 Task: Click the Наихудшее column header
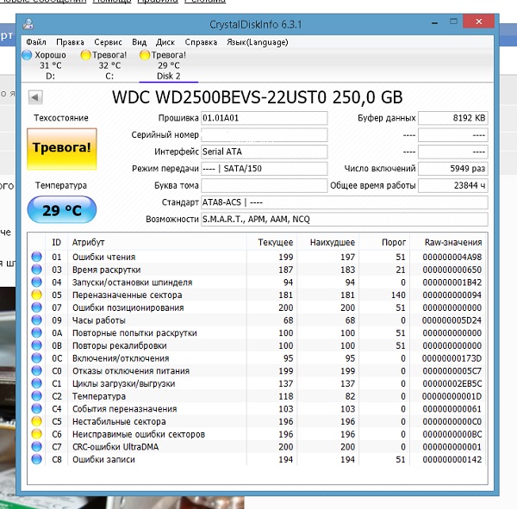(x=328, y=242)
